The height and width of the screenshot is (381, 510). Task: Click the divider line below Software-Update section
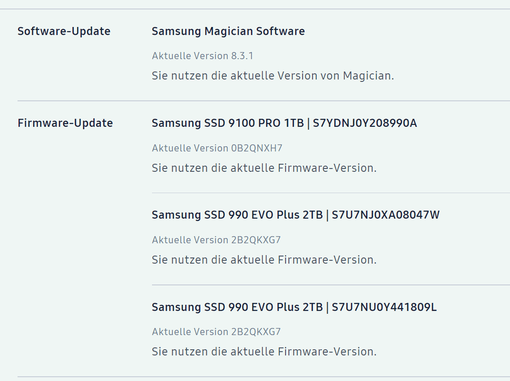point(263,101)
